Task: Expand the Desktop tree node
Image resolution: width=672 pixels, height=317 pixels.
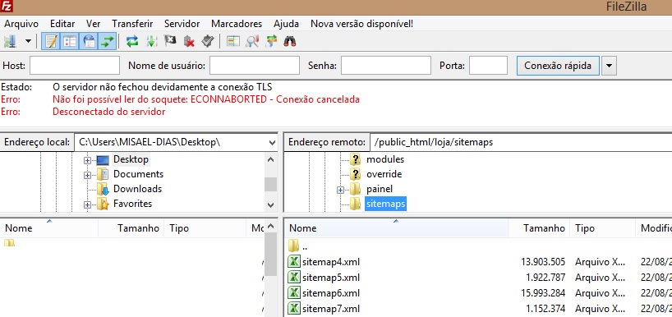Action: point(87,160)
